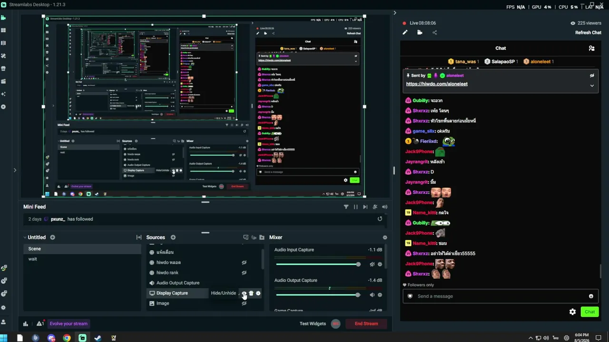Send message with Chat button
Image resolution: width=609 pixels, height=342 pixels.
pyautogui.click(x=589, y=312)
